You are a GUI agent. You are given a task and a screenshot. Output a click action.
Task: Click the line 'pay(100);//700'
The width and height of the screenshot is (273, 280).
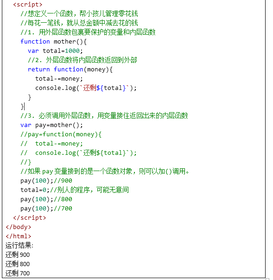46,209
